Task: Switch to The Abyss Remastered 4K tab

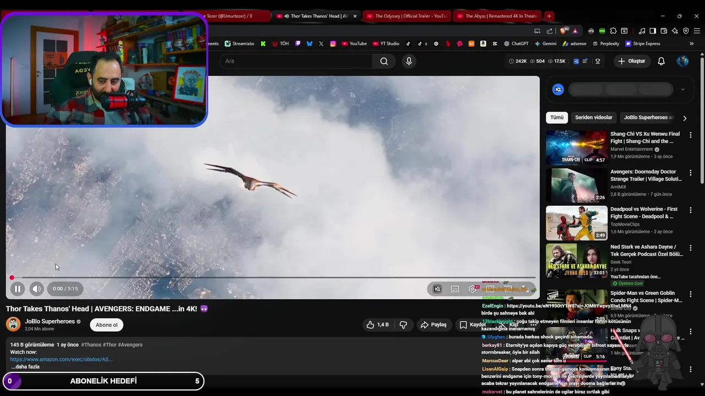Action: tap(497, 16)
